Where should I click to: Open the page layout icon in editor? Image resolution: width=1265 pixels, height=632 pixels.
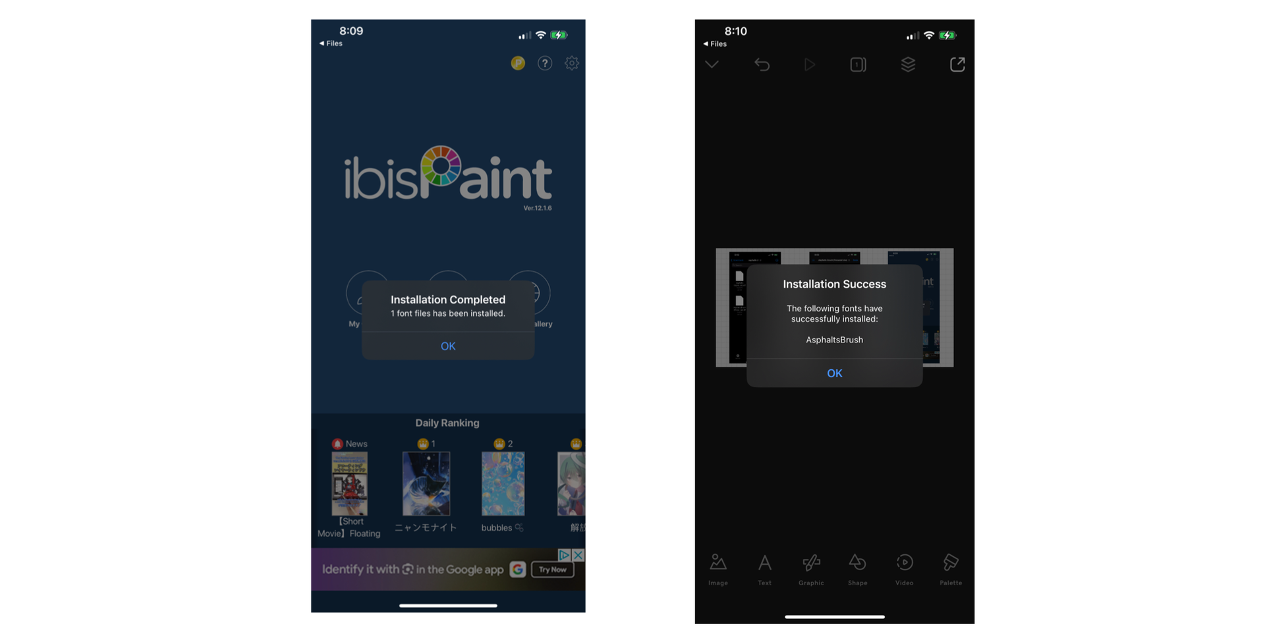(858, 65)
